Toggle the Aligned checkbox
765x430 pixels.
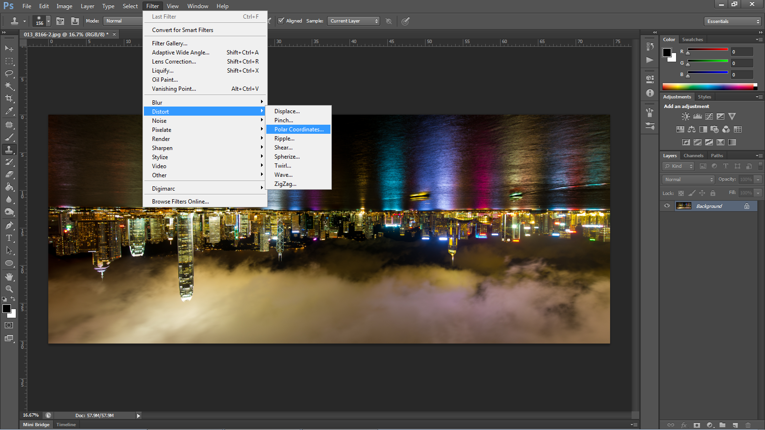281,21
